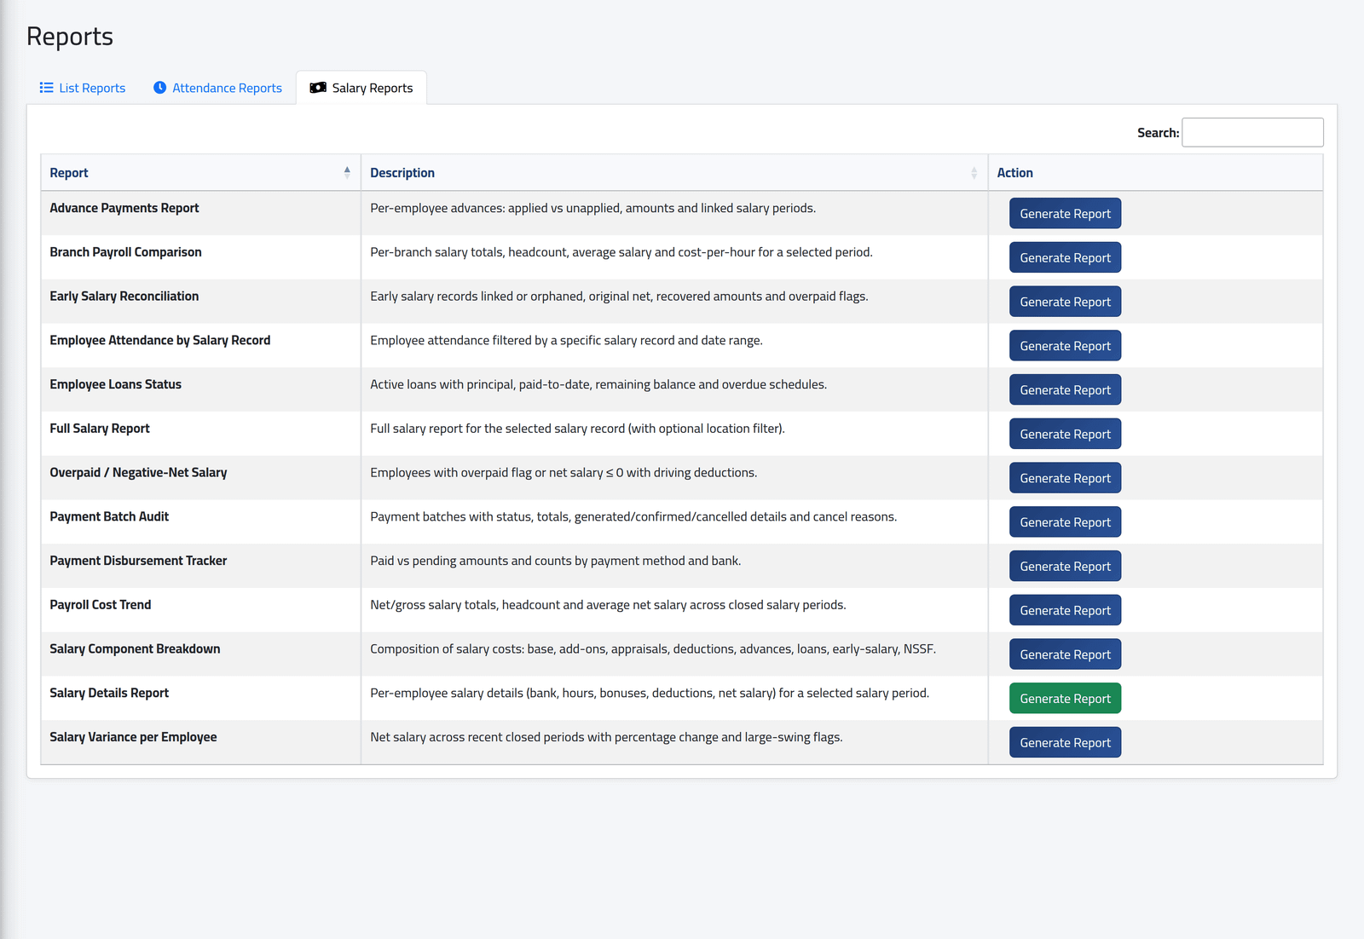This screenshot has width=1364, height=939.
Task: Generate the Branch Payroll Comparison report
Action: pos(1065,257)
